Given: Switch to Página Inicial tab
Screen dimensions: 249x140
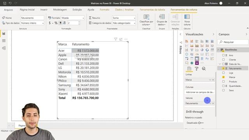Looking at the screenshot, I should [27, 10].
